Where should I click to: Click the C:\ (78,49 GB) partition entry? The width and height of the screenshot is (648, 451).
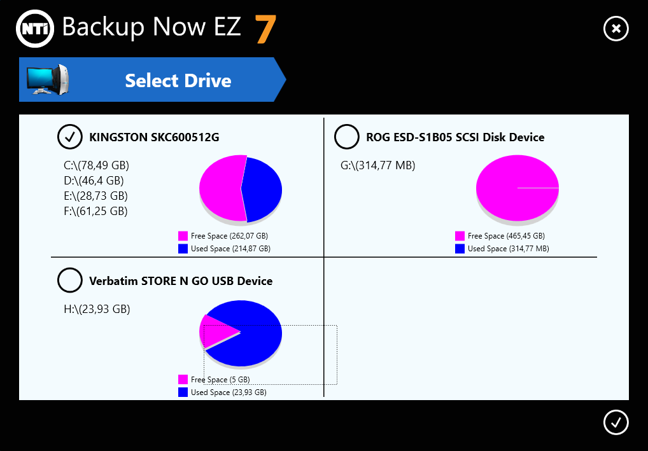point(96,166)
